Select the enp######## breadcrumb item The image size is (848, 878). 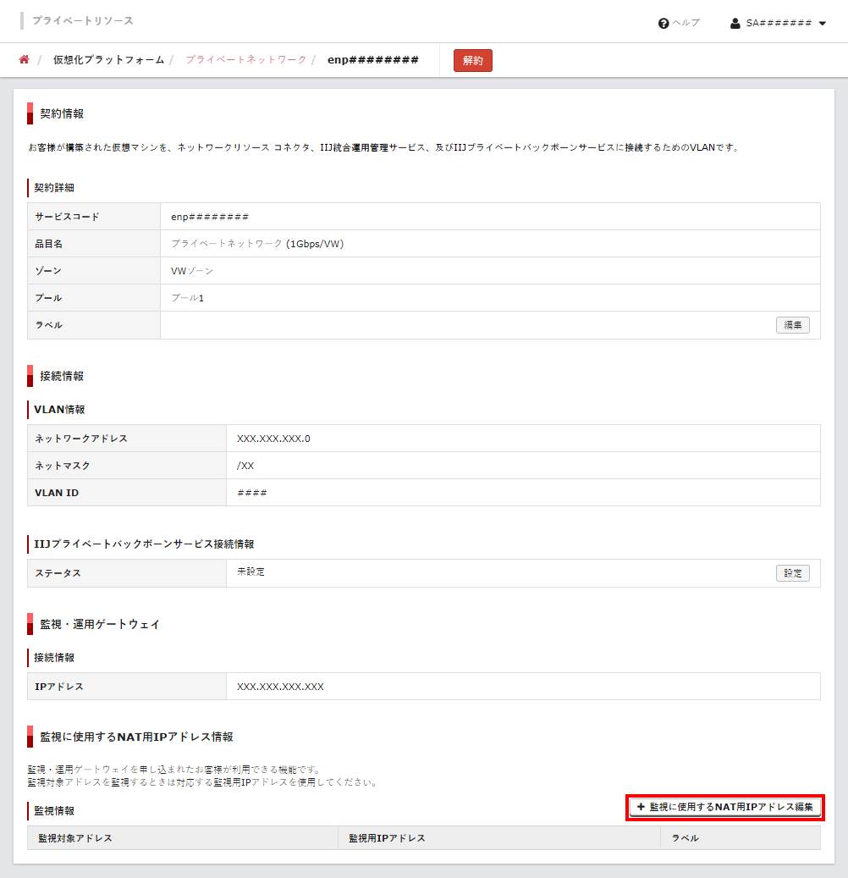[373, 60]
